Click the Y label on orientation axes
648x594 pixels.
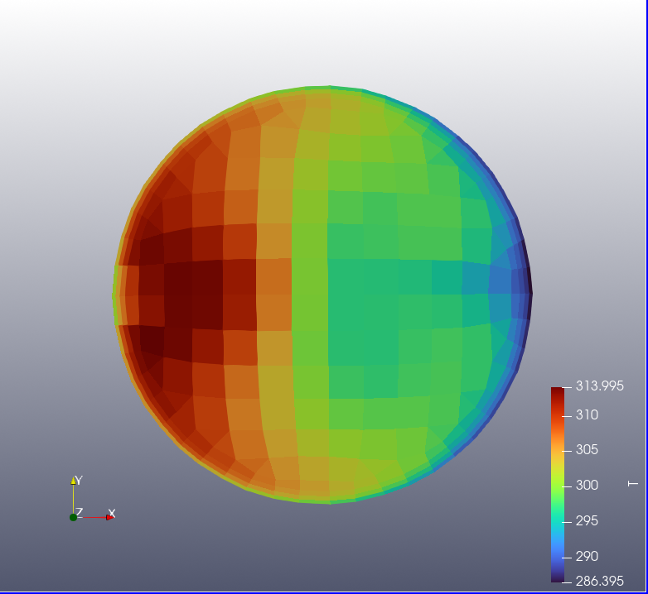[79, 480]
